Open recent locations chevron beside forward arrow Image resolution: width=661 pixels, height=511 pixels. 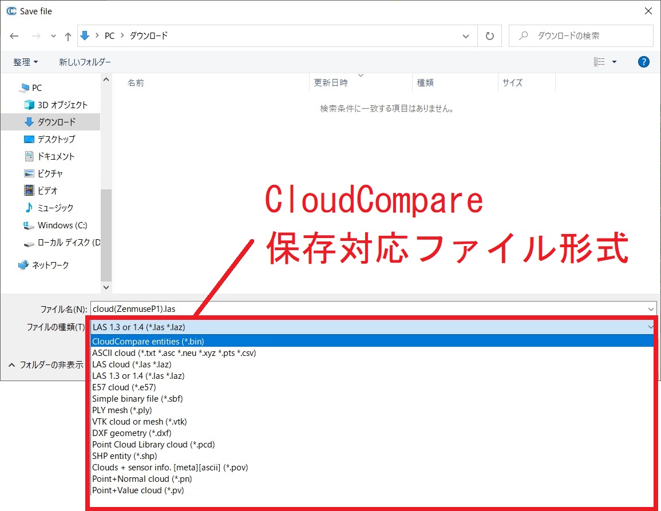[53, 36]
